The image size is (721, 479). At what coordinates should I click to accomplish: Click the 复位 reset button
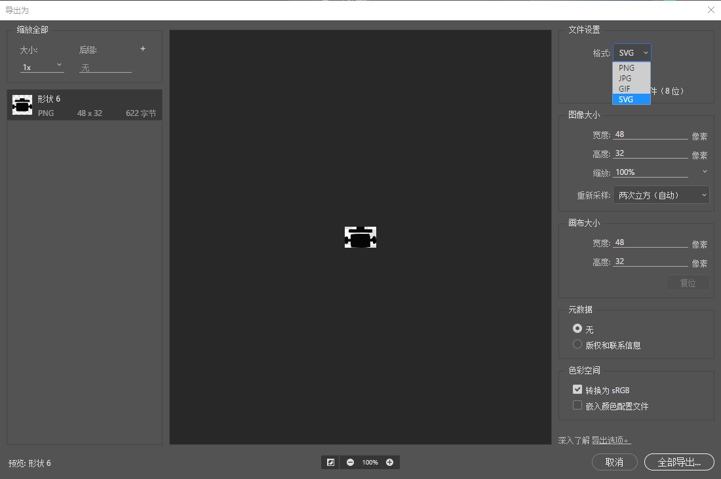[688, 282]
